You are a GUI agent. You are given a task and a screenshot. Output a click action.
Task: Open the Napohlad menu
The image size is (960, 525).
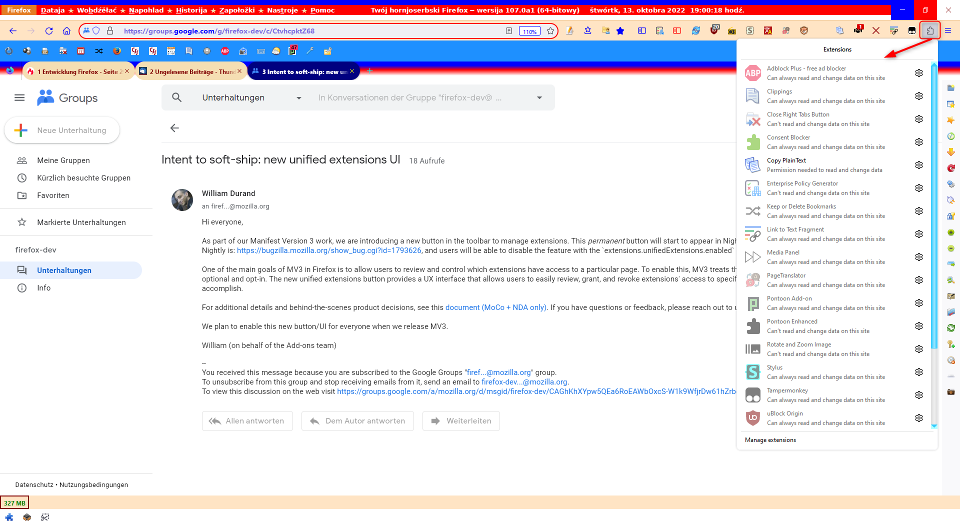(x=146, y=10)
